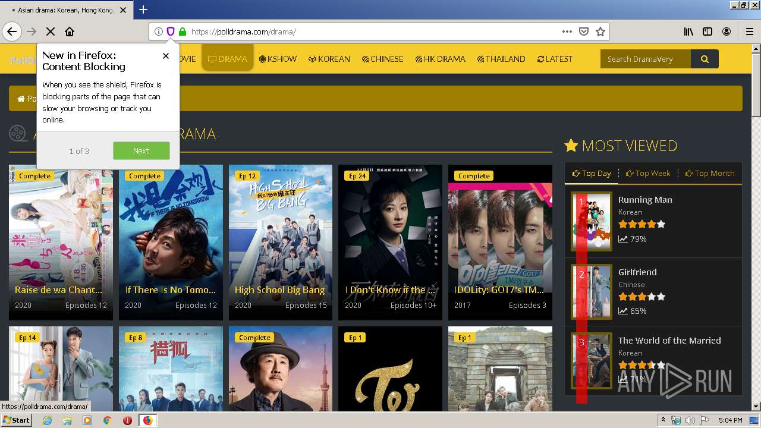Open Running Man in Most Viewed
This screenshot has height=428, width=761.
click(x=645, y=200)
